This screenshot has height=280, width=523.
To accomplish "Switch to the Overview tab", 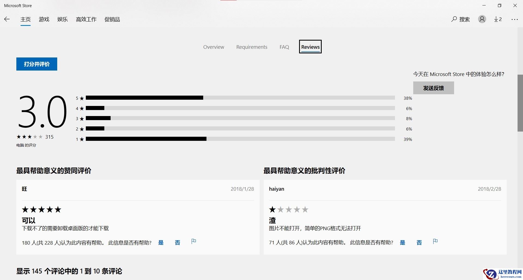I will point(214,47).
